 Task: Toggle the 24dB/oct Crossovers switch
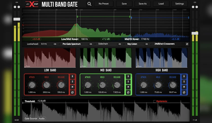(x=147, y=44)
